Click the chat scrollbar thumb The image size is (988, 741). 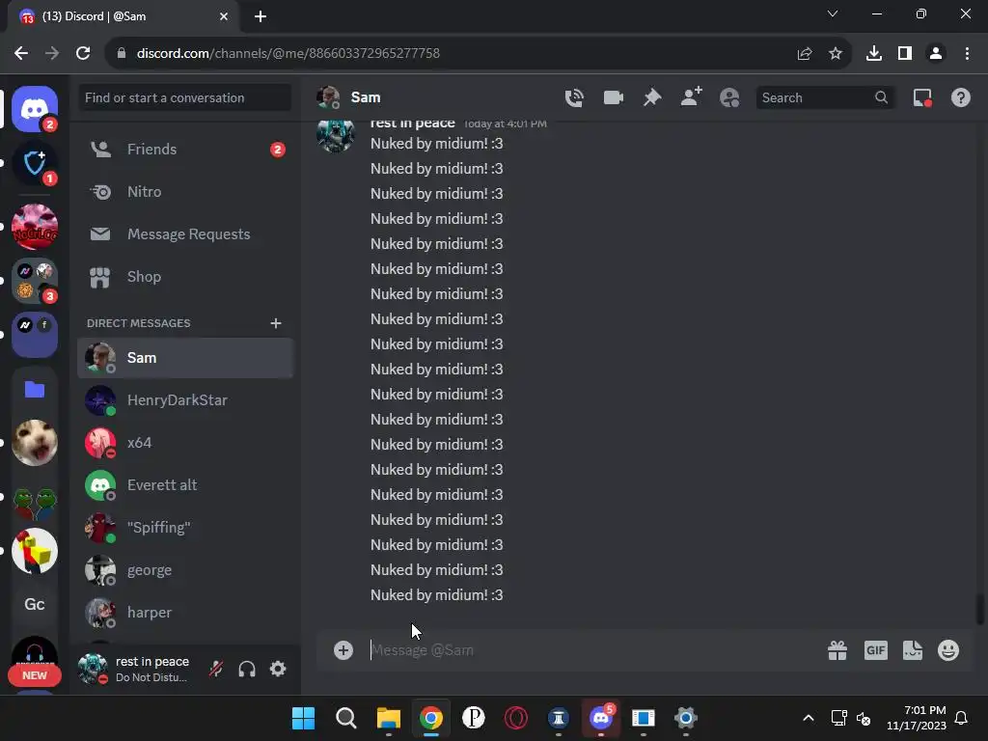point(980,610)
